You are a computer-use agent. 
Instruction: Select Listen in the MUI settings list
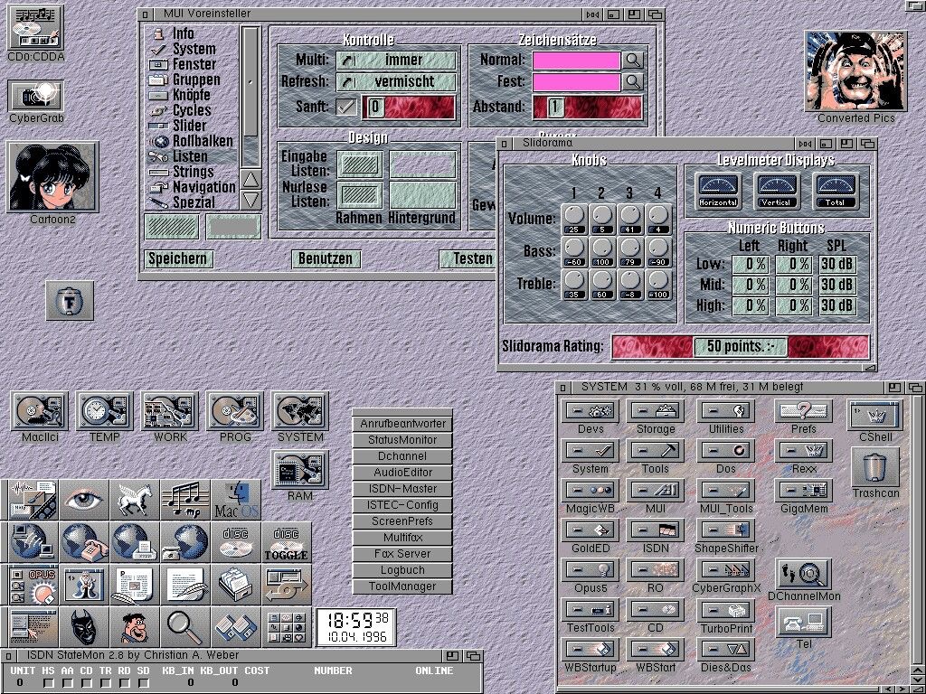[190, 156]
